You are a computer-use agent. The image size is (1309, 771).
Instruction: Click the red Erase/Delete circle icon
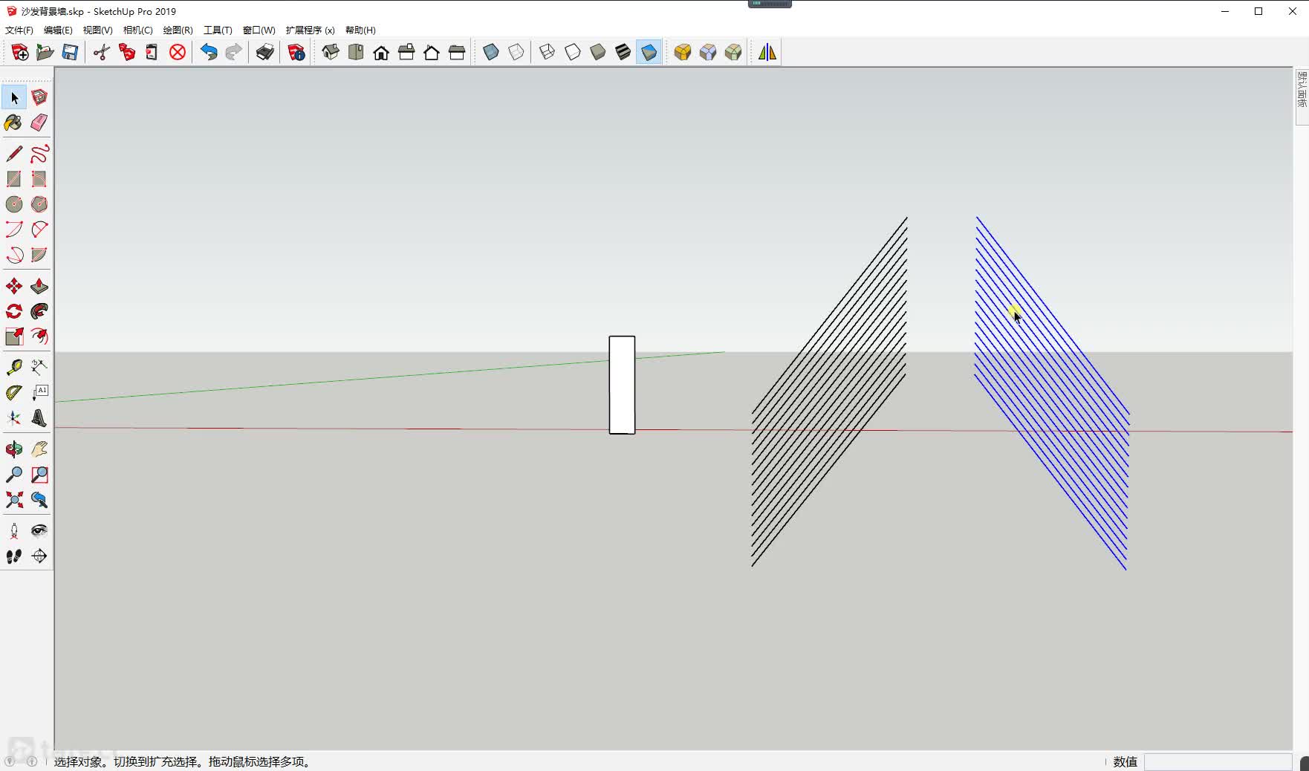(178, 52)
